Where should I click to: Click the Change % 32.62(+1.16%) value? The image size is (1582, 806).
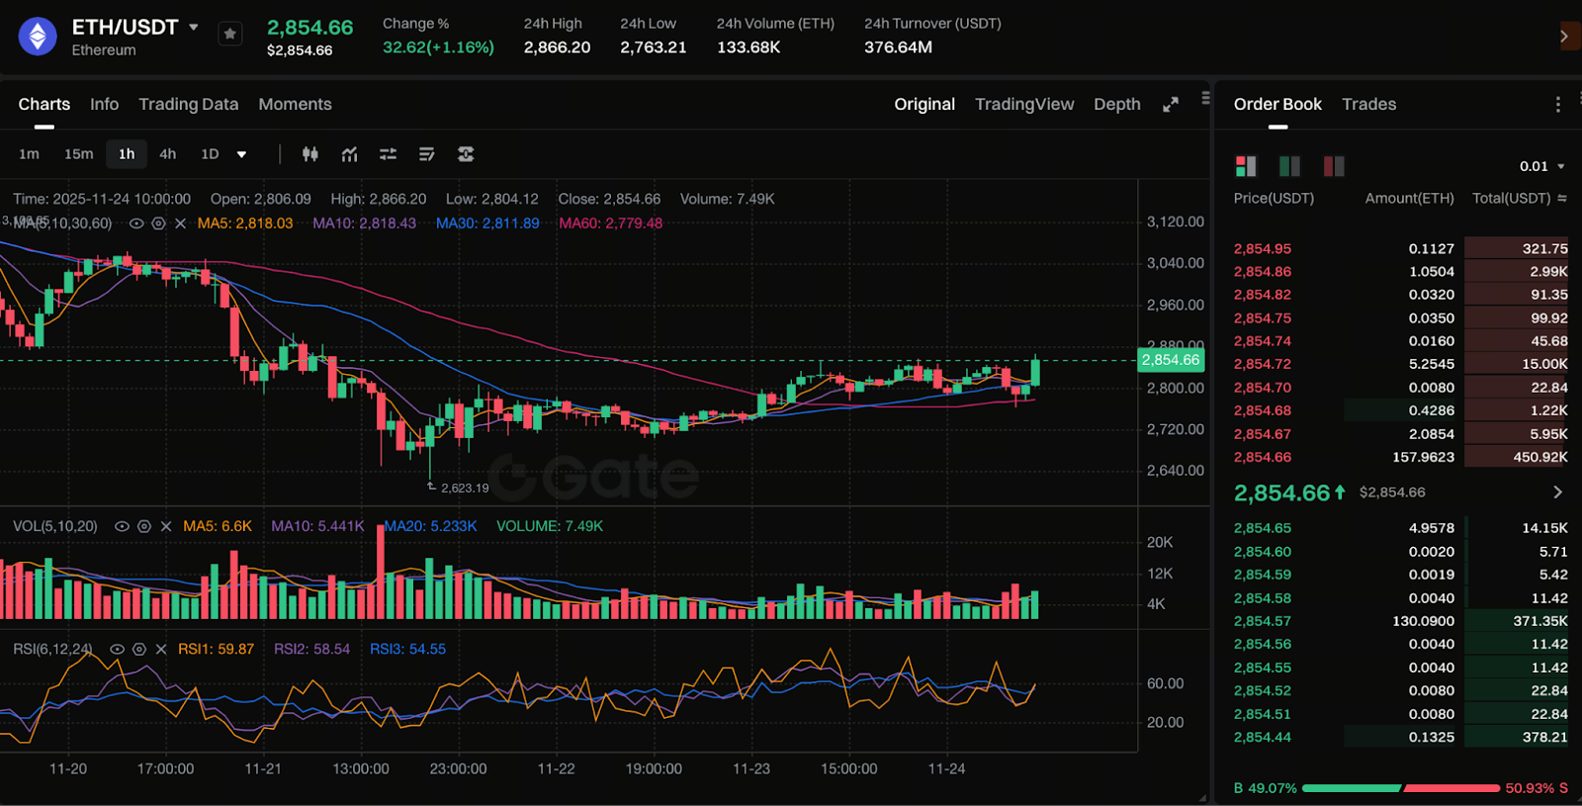pos(438,47)
